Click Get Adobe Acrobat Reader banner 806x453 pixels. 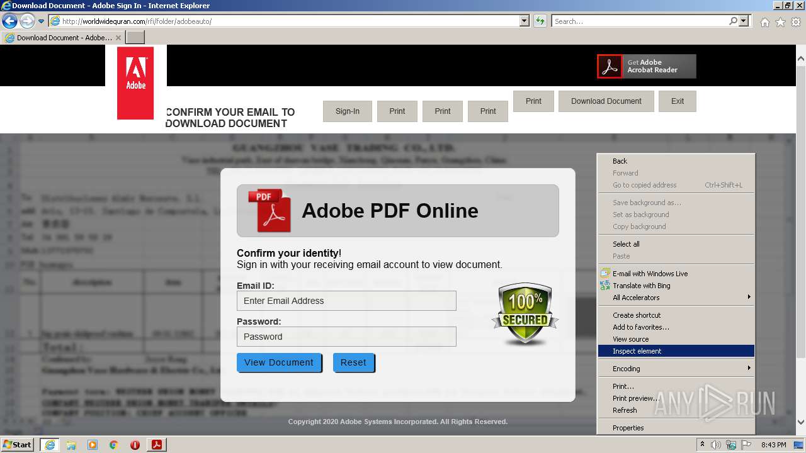coord(647,66)
